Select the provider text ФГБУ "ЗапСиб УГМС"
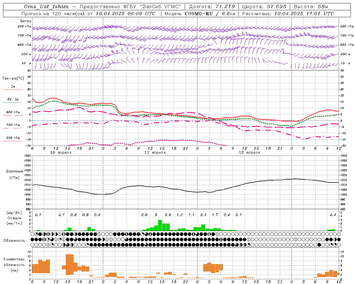This screenshot has width=355, height=284. (152, 7)
